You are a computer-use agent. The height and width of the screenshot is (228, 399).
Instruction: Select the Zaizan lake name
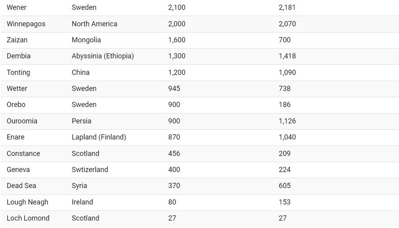point(17,40)
